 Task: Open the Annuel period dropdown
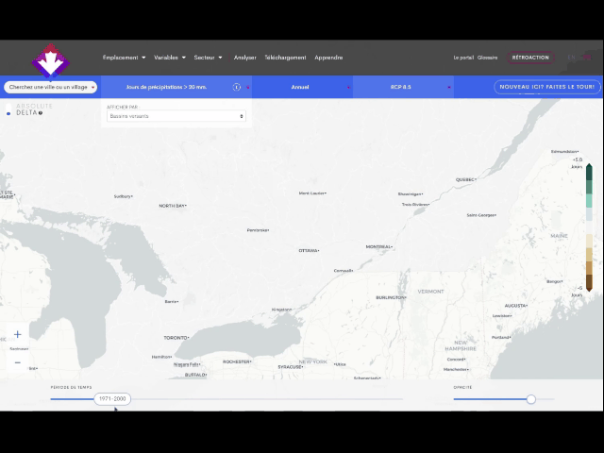click(302, 87)
